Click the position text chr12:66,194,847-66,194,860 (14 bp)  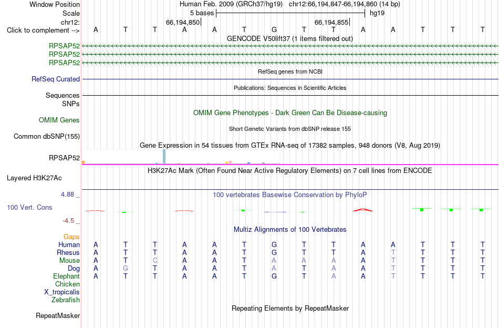click(345, 4)
